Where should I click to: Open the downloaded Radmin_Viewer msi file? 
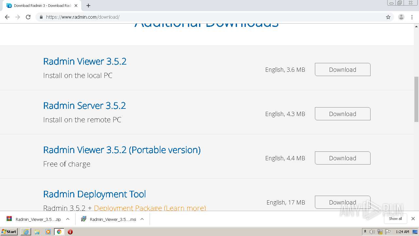coord(113,219)
